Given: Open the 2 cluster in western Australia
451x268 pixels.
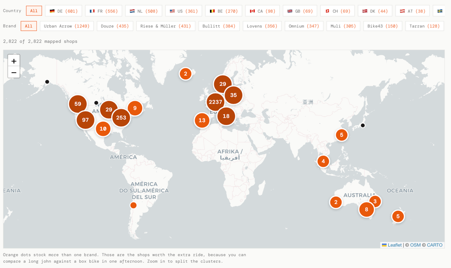Looking at the screenshot, I should [335, 202].
